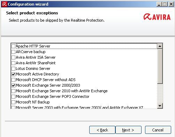
Task: Check the Apache HTTP Server checkbox
Action: click(14, 46)
